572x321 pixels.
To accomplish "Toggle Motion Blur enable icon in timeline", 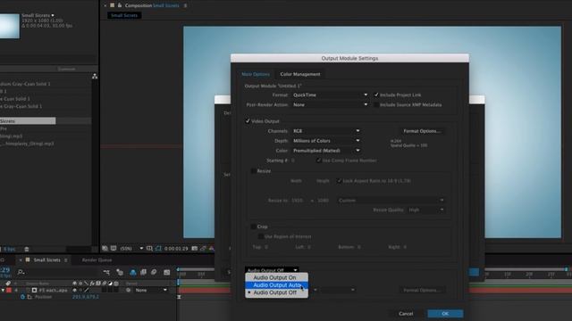I will [154, 272].
